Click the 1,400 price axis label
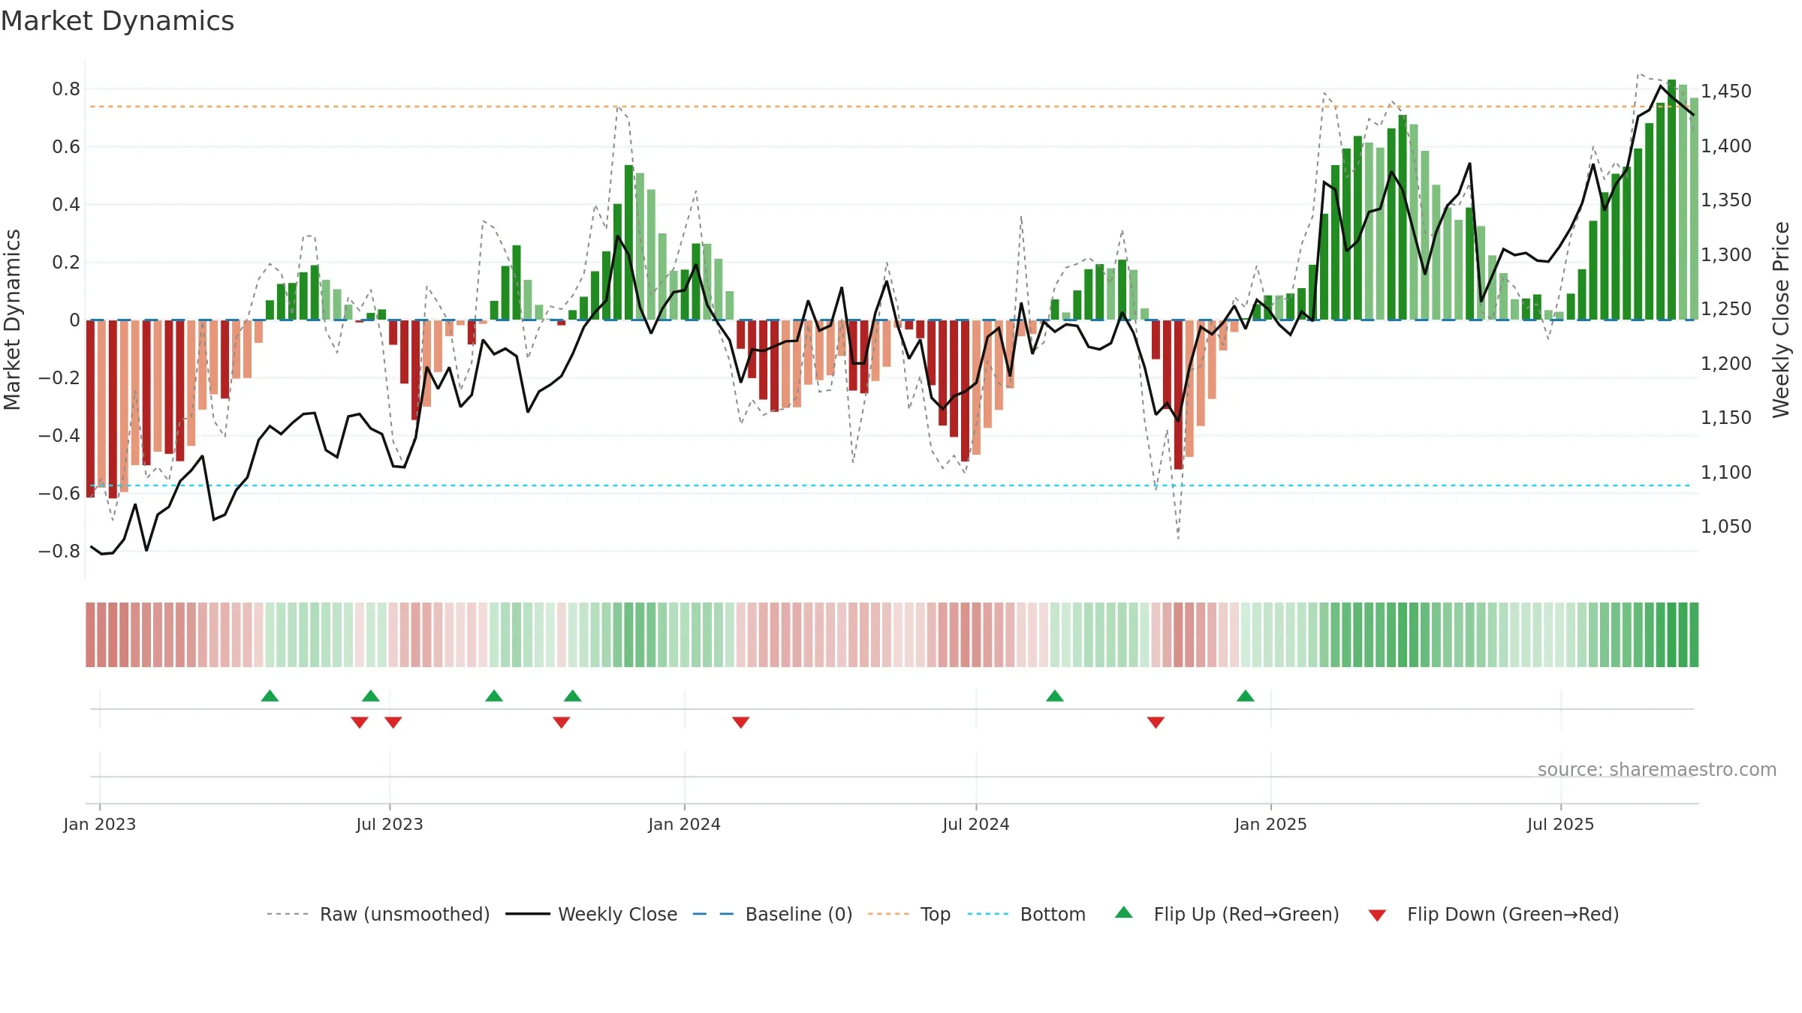The width and height of the screenshot is (1802, 1013). 1726,146
